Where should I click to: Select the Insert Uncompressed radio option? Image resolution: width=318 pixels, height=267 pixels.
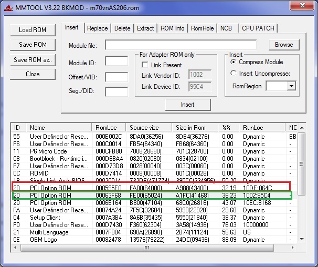pos(234,74)
